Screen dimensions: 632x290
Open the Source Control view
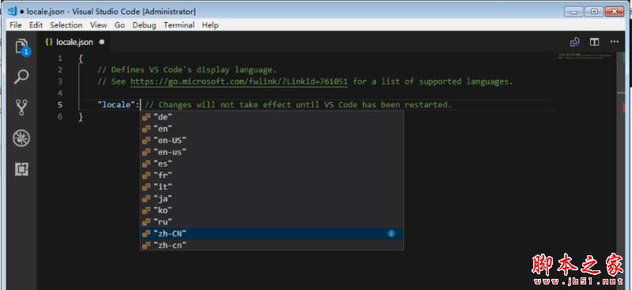21,108
